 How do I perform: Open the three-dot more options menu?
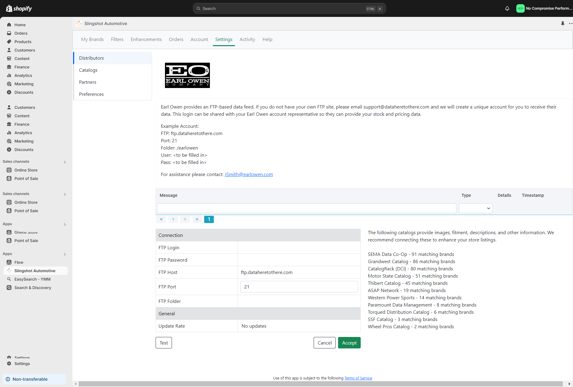[x=571, y=24]
